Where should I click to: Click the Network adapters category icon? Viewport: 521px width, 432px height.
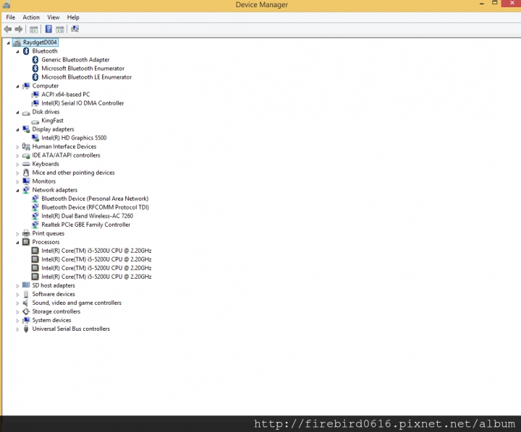click(x=26, y=190)
